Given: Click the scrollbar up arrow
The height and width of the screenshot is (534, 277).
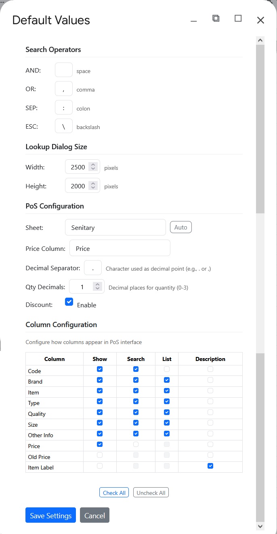Looking at the screenshot, I should 260,40.
